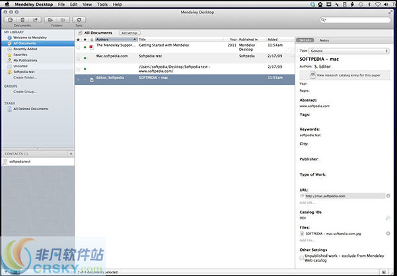Open the Help menu
Screen dimensions: 397x276
(117, 5)
